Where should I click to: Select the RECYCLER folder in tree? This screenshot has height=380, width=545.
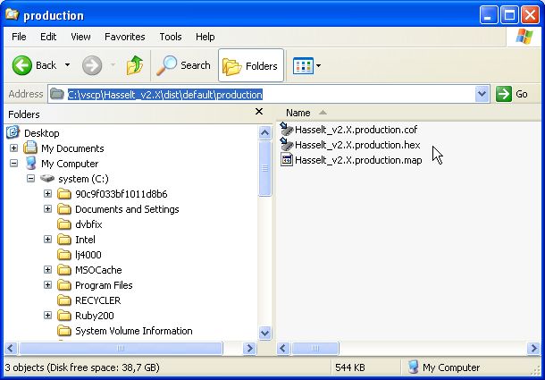pos(97,300)
